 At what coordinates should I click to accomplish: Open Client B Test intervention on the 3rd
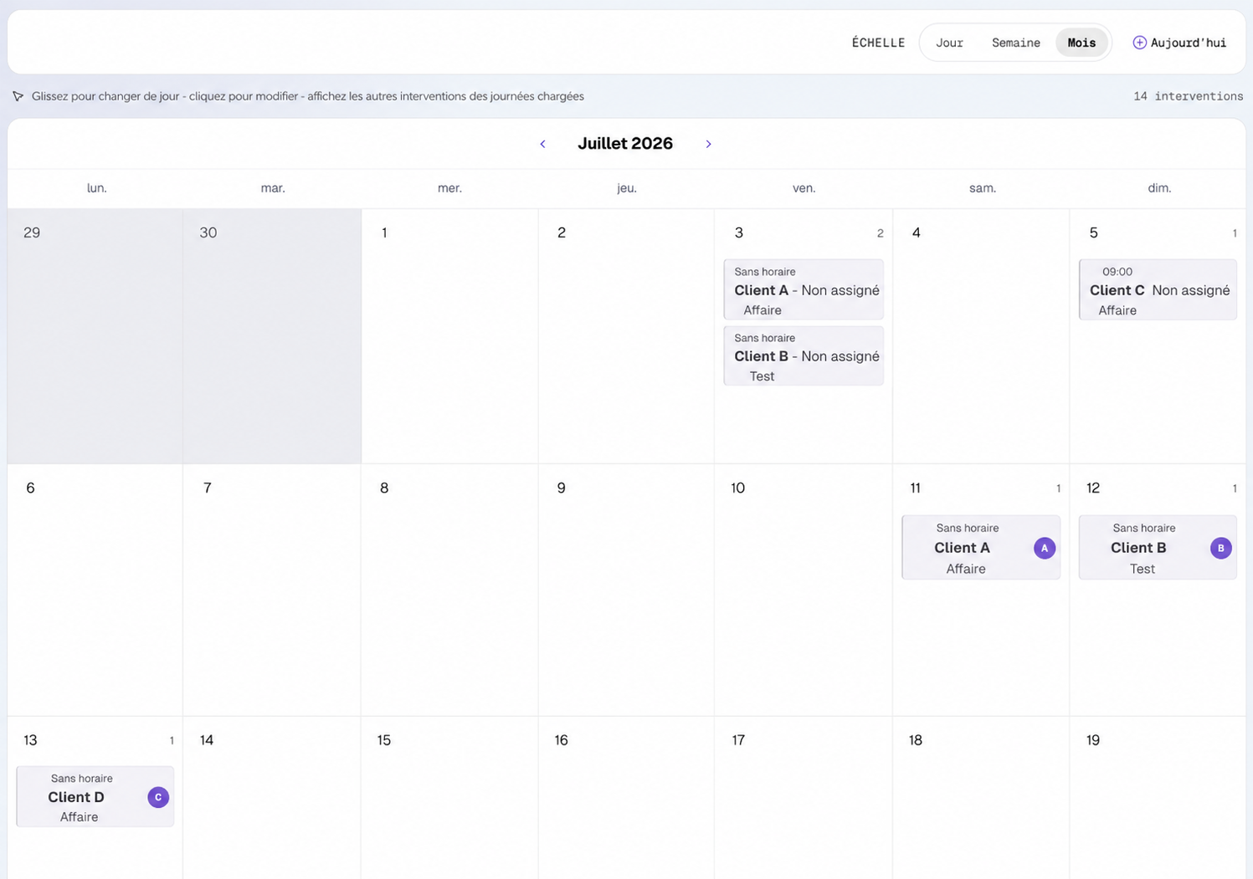click(x=804, y=355)
